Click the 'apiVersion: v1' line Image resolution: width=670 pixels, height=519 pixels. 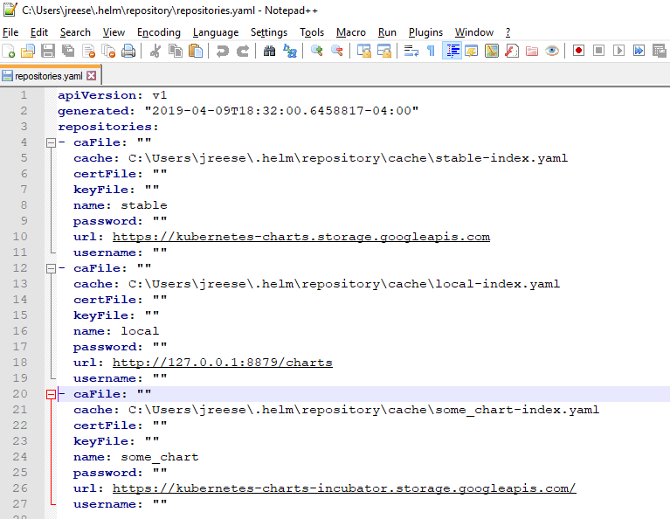coord(113,95)
